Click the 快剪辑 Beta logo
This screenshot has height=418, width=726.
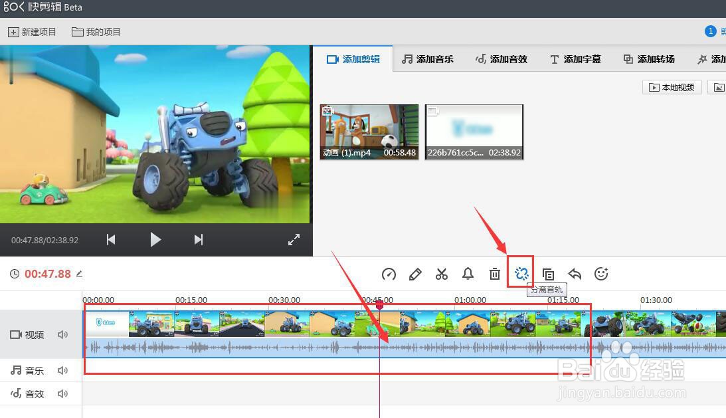click(x=43, y=7)
